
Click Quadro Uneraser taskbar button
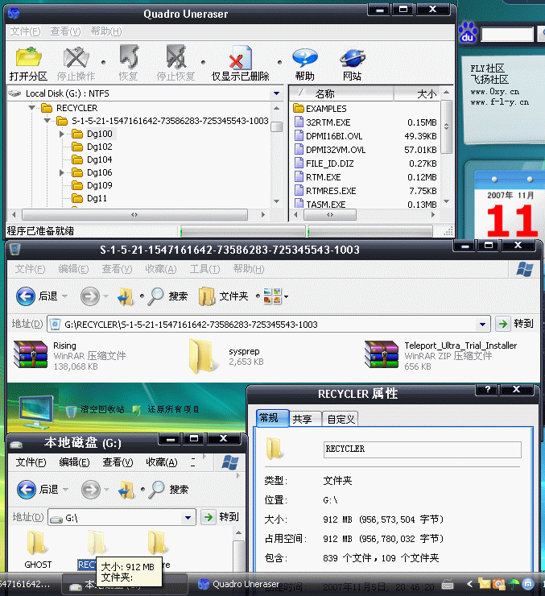pos(239,584)
